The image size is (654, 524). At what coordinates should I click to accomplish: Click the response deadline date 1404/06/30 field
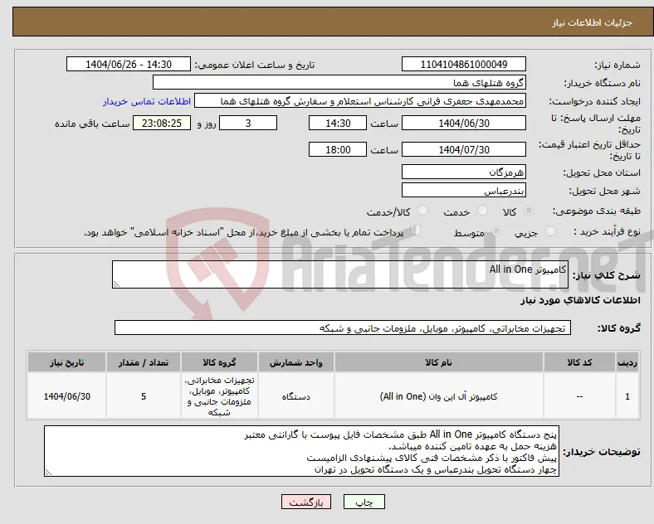point(464,124)
